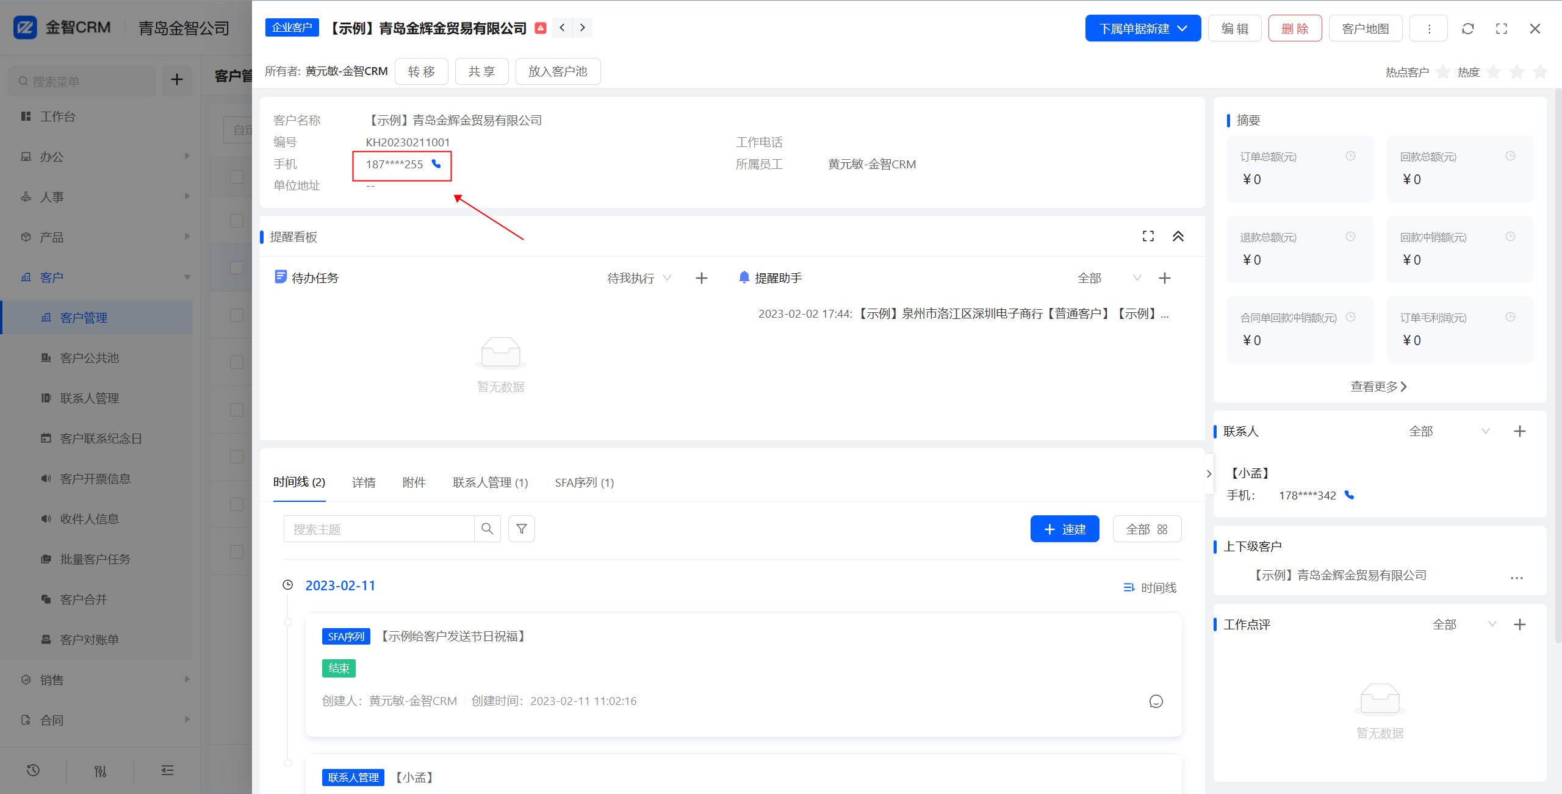Open the more options vertical dots menu
The height and width of the screenshot is (794, 1562).
pyautogui.click(x=1428, y=29)
